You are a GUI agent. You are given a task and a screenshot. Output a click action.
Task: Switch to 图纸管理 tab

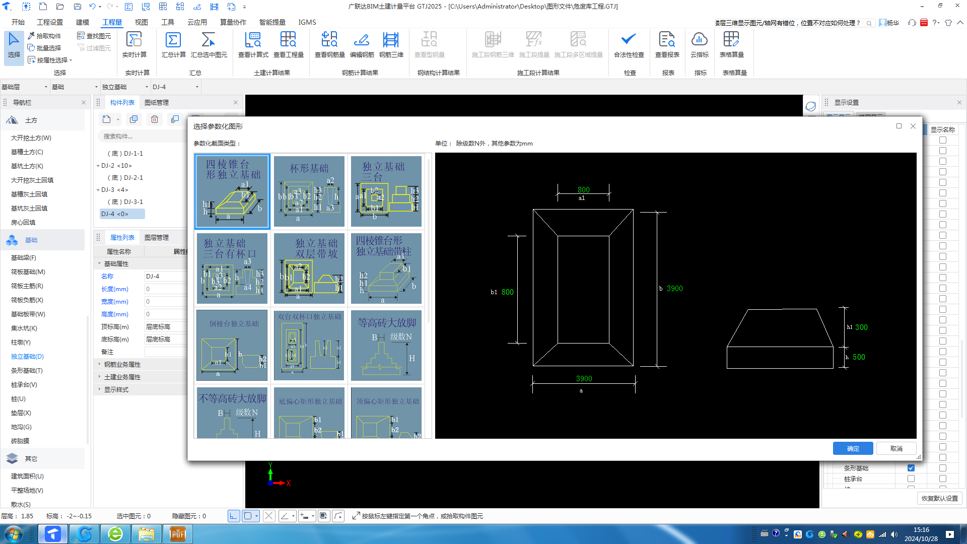pos(157,102)
